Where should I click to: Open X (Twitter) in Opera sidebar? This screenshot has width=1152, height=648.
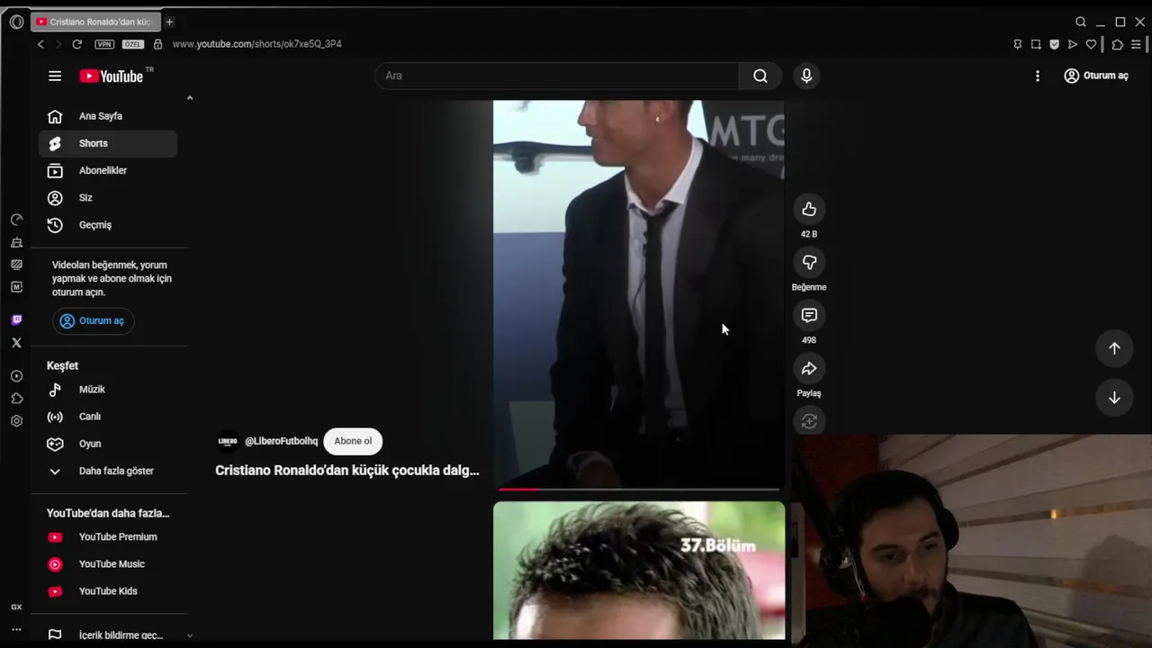16,343
